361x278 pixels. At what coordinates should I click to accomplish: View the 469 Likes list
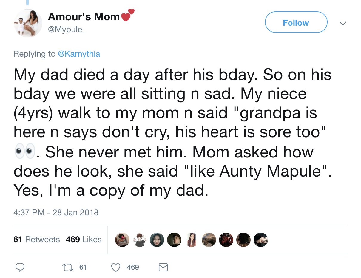(84, 240)
